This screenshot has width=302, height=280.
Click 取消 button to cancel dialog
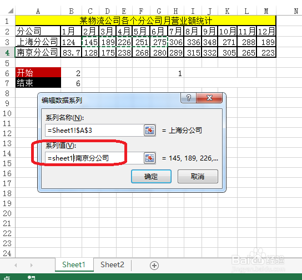(198, 176)
